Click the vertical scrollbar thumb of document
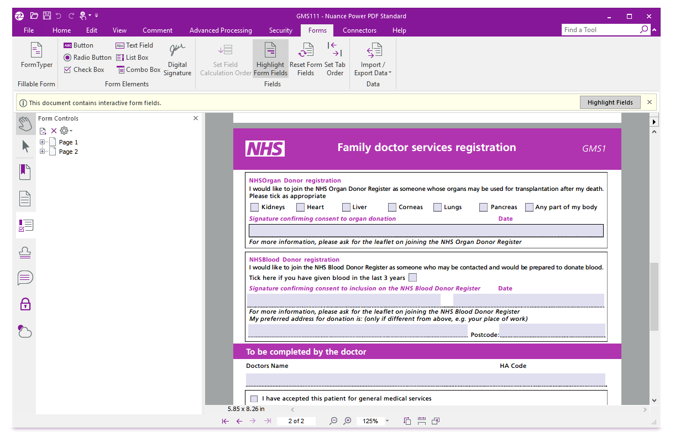Image resolution: width=675 pixels, height=442 pixels. click(x=654, y=296)
